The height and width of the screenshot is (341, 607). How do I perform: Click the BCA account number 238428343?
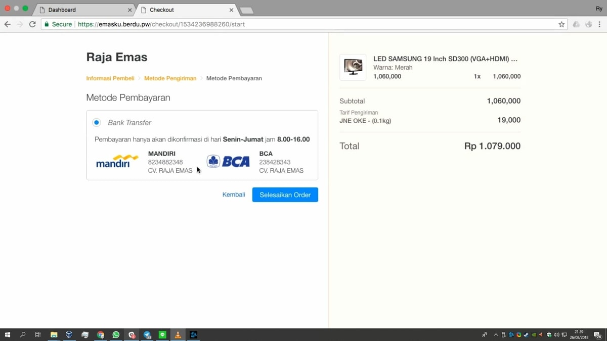pos(275,162)
